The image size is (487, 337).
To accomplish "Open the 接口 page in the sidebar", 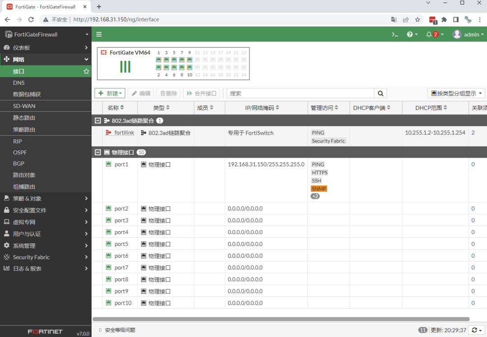I will tap(18, 71).
